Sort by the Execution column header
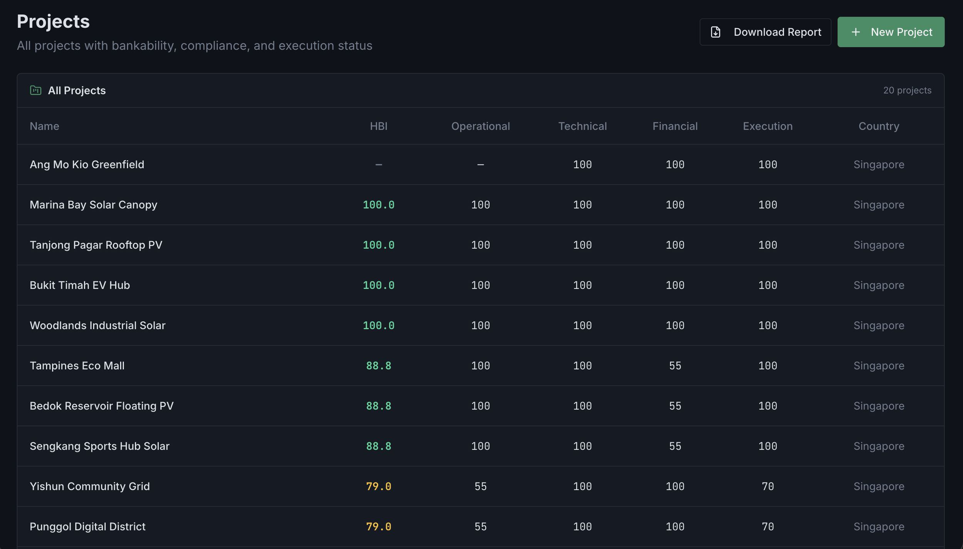The width and height of the screenshot is (963, 549). pyautogui.click(x=767, y=126)
